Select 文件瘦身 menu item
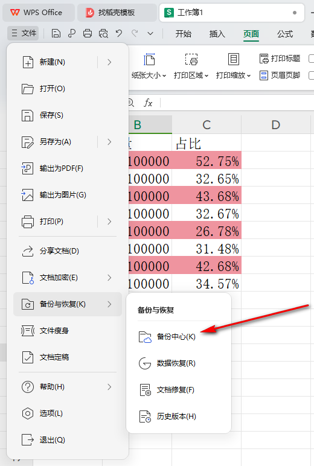The image size is (314, 466). click(x=68, y=331)
